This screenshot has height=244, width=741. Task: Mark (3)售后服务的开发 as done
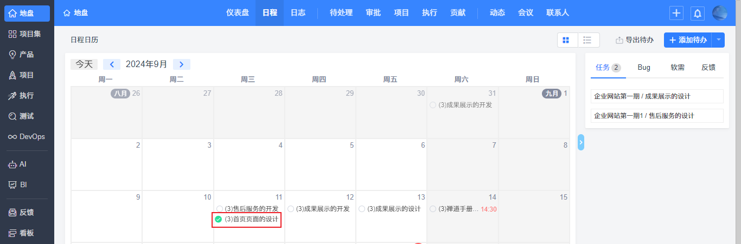219,209
